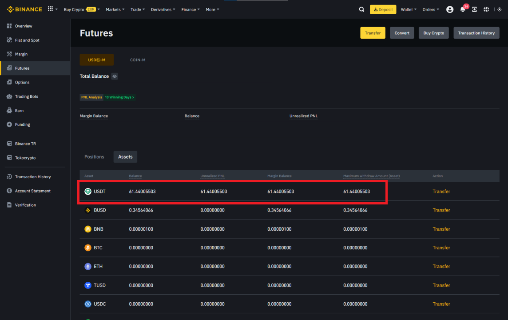Click the Options sidebar icon
508x320 pixels.
(x=9, y=82)
